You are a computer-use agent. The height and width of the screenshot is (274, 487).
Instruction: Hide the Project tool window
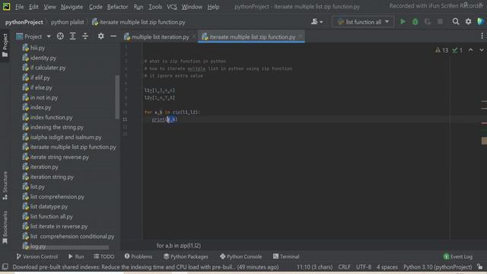click(x=113, y=37)
